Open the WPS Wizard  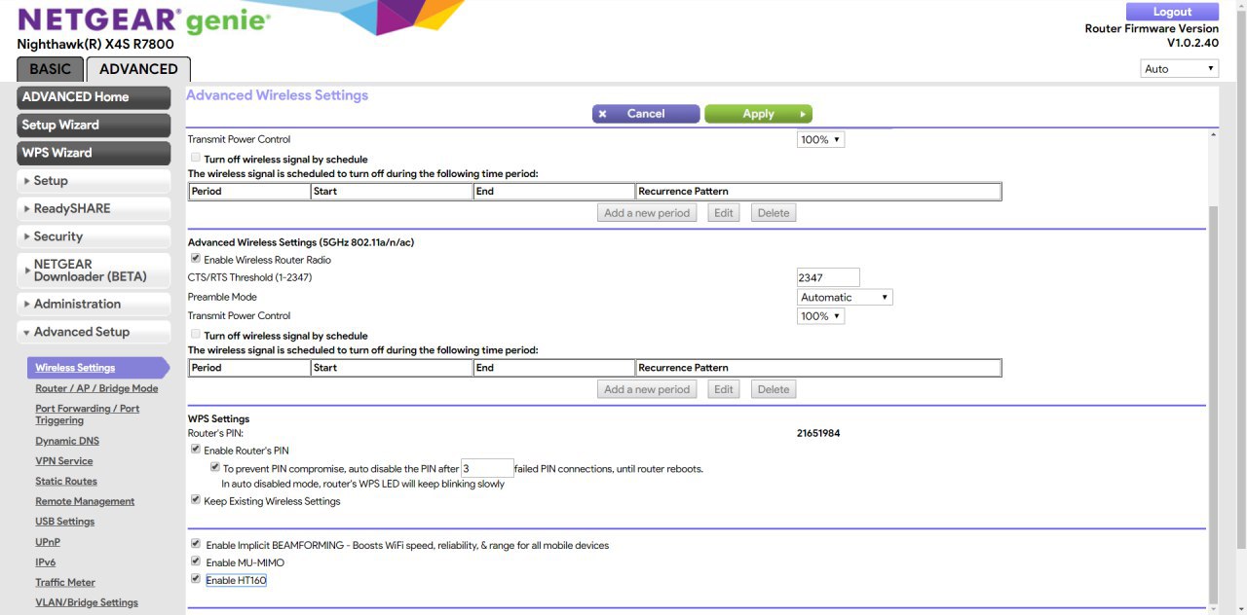pyautogui.click(x=94, y=153)
